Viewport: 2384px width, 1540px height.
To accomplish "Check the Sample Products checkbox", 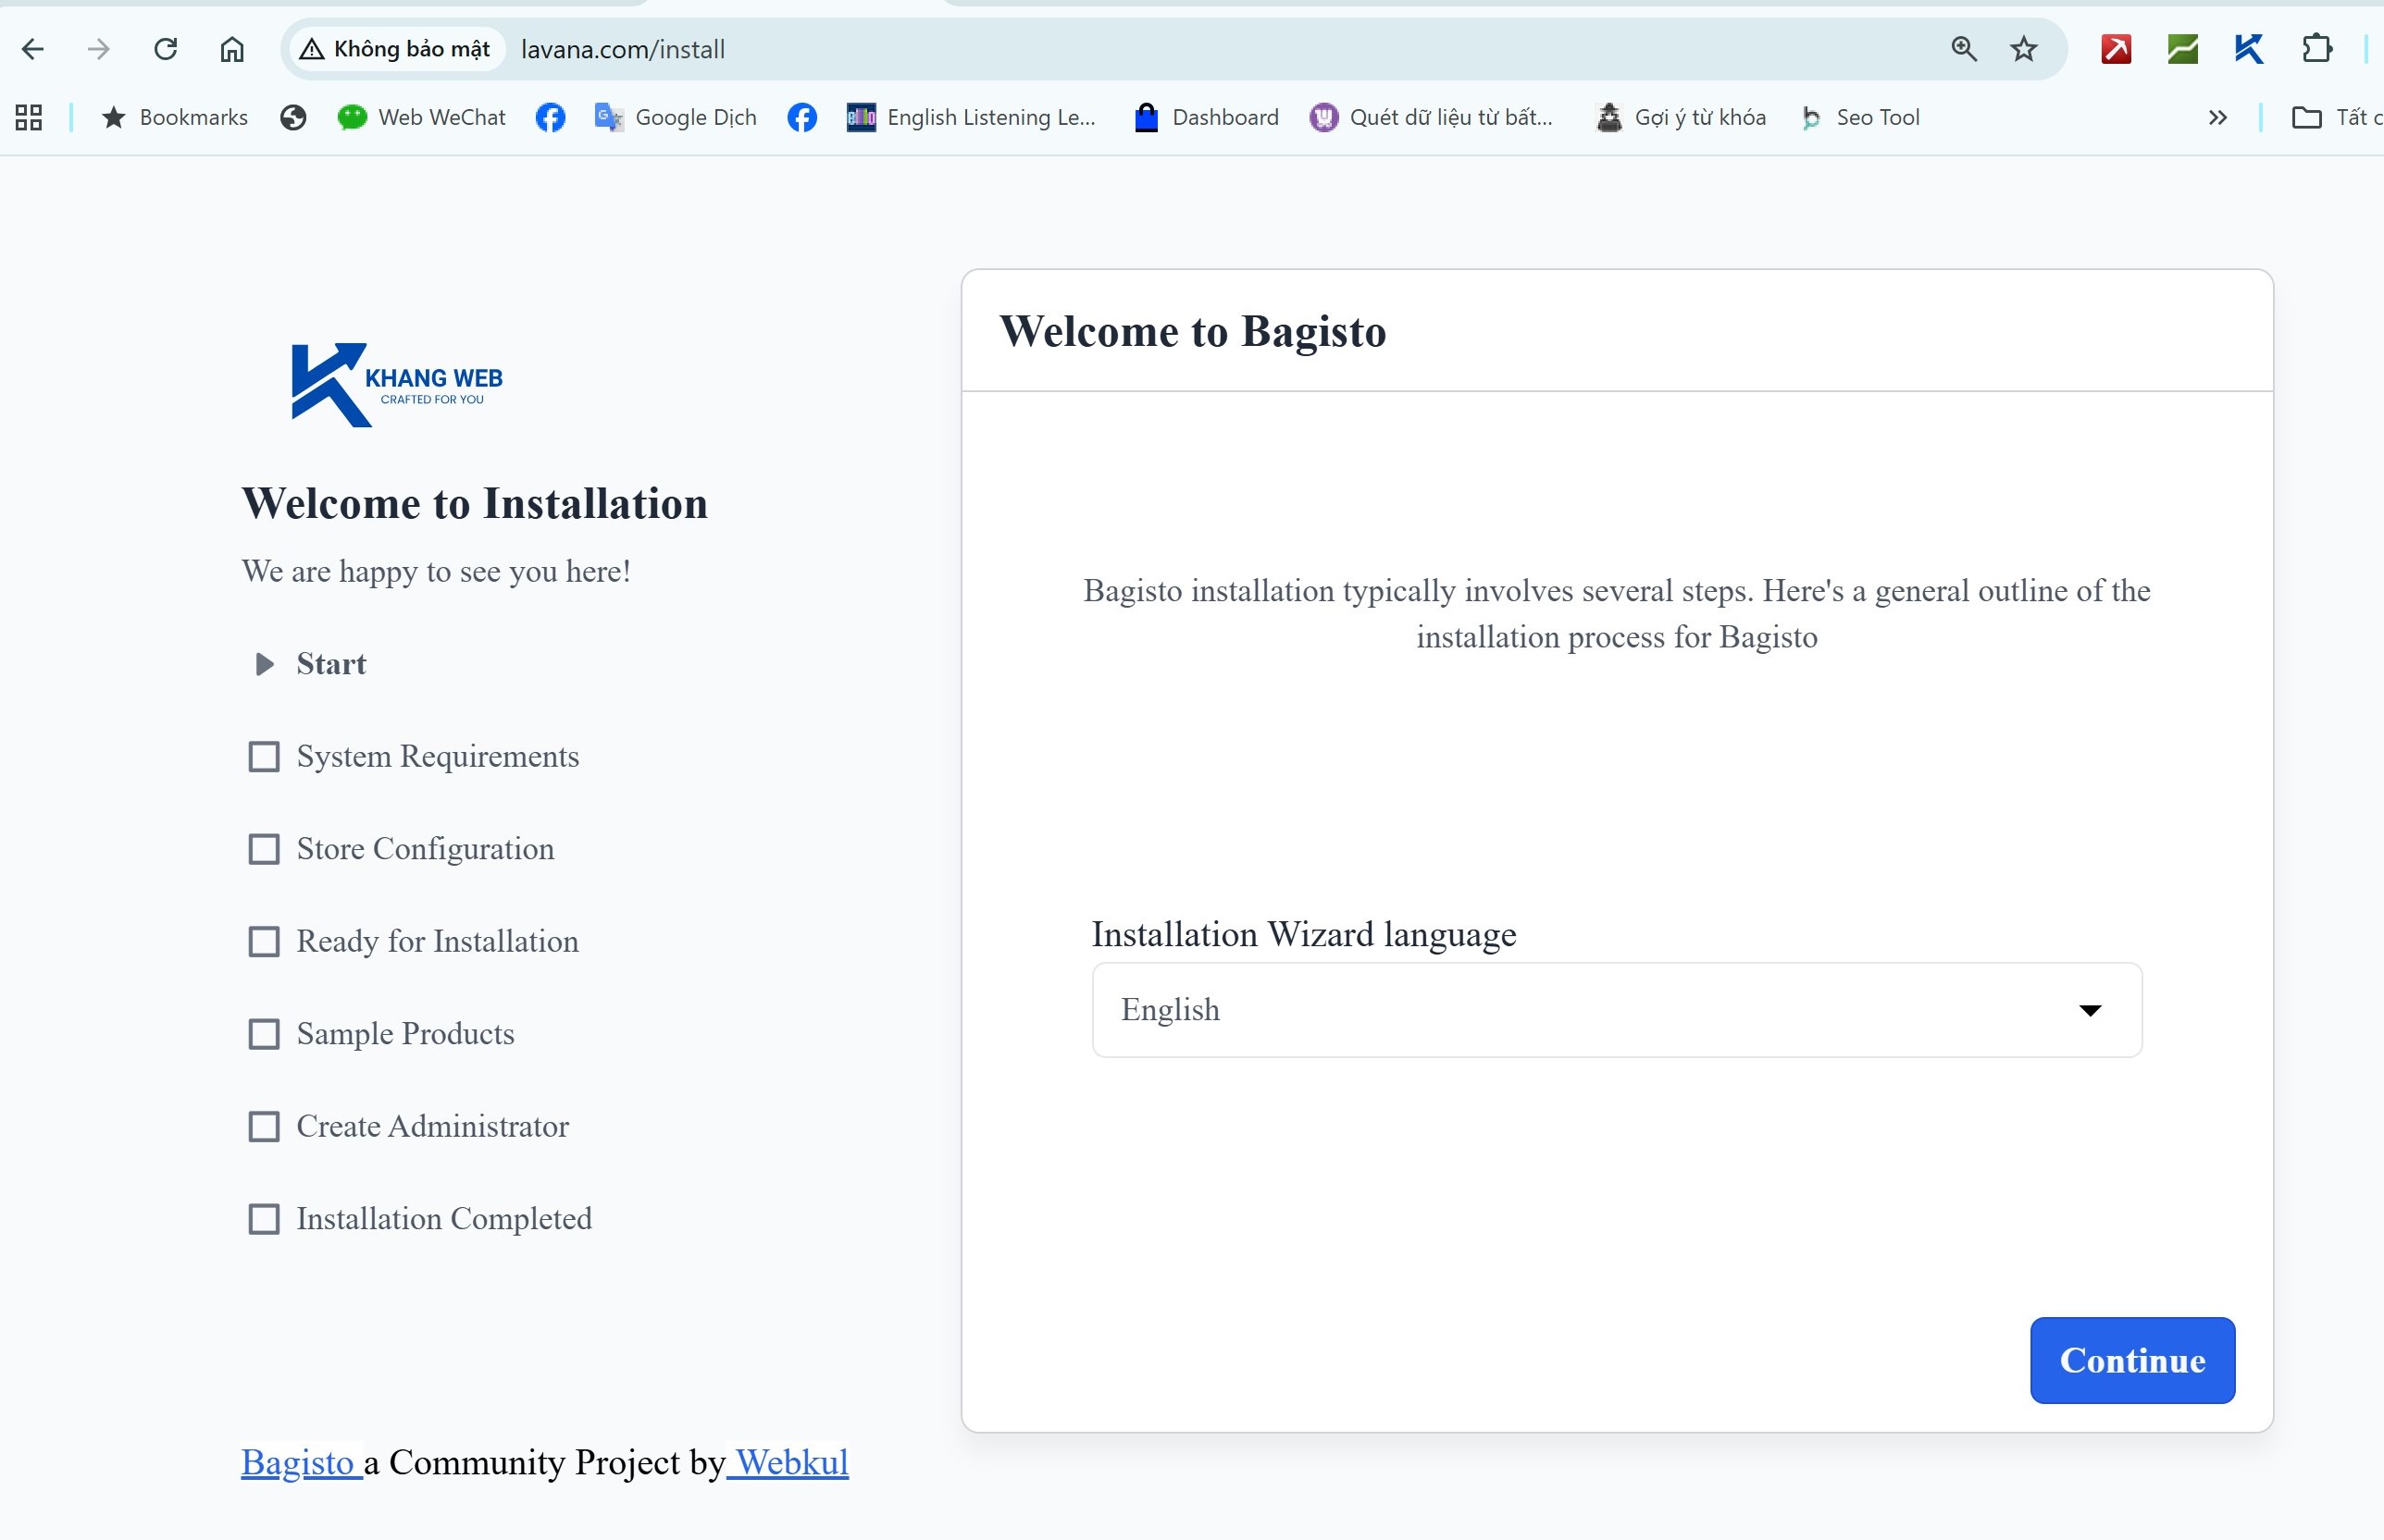I will [264, 1034].
